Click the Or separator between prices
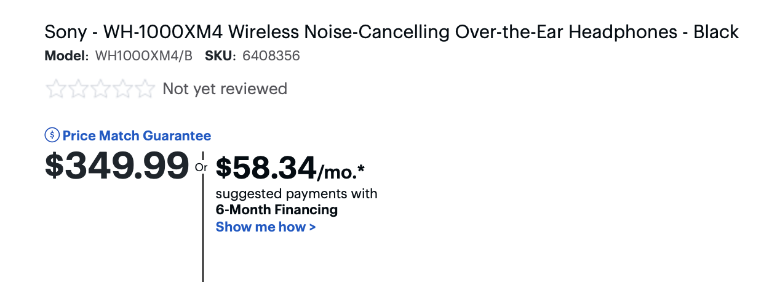The image size is (780, 282). (202, 167)
